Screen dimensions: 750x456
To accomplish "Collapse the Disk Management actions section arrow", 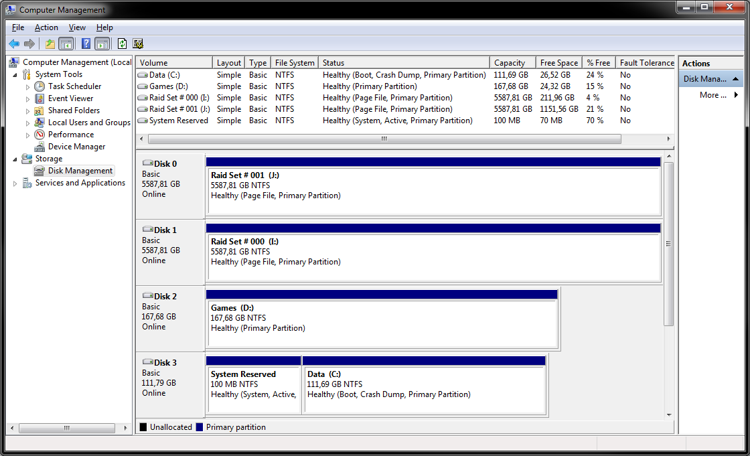I will [735, 79].
